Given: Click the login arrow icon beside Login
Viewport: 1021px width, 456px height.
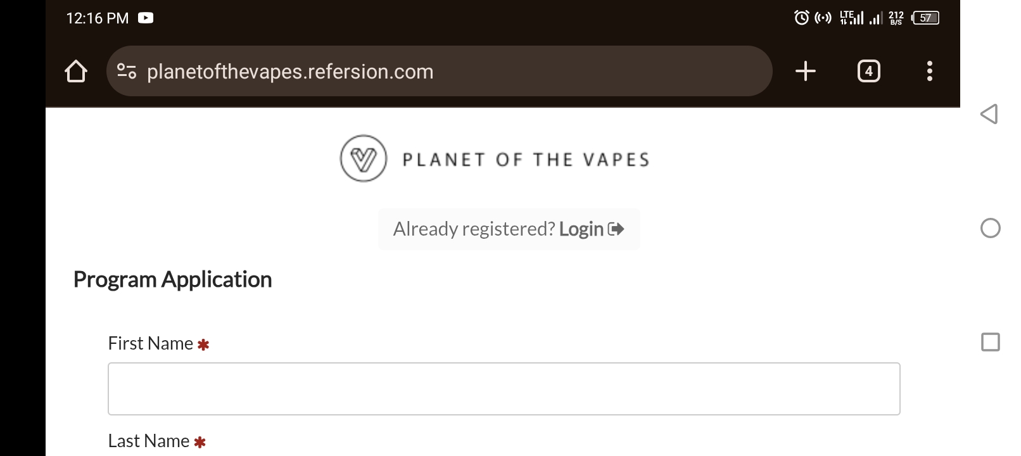Looking at the screenshot, I should pyautogui.click(x=616, y=229).
